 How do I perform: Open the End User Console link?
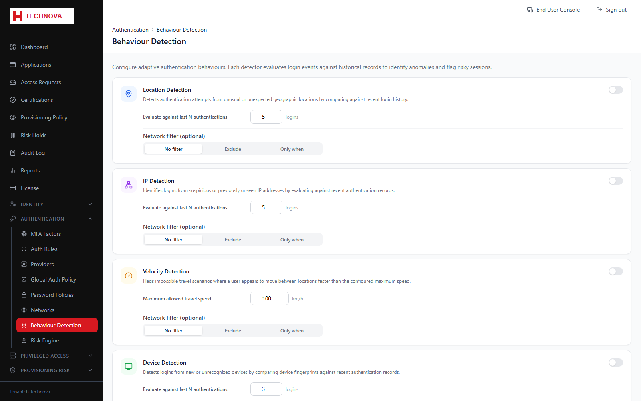(553, 10)
